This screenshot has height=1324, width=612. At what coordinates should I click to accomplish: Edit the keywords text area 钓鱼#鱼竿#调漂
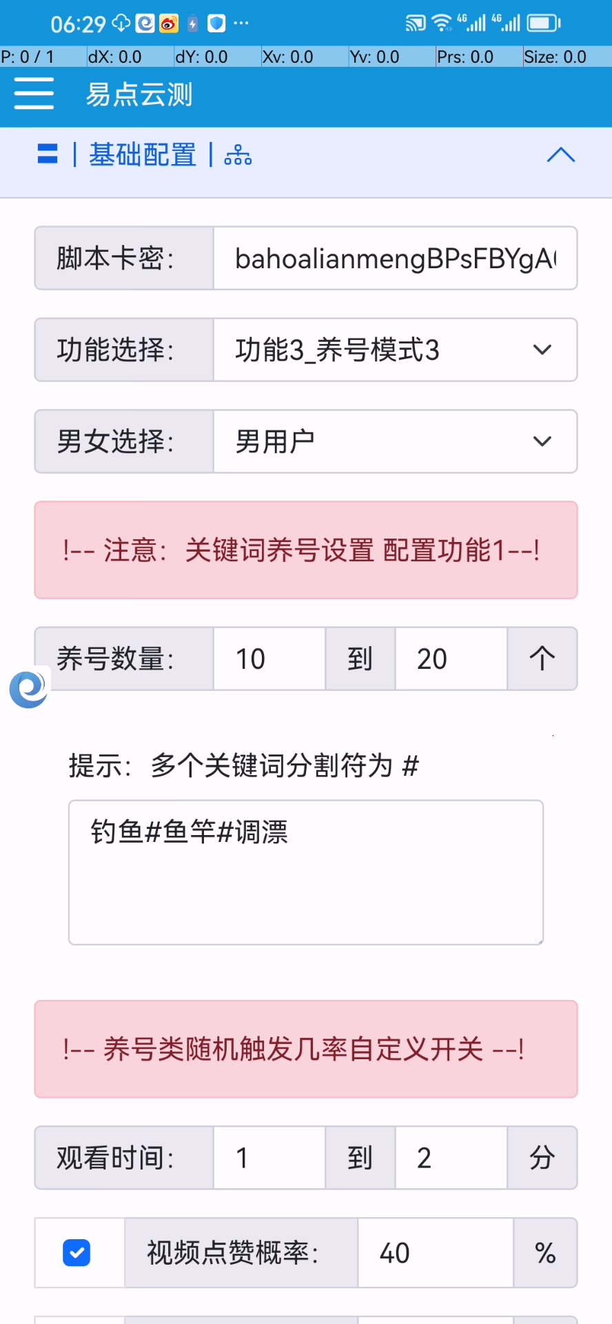[x=306, y=872]
